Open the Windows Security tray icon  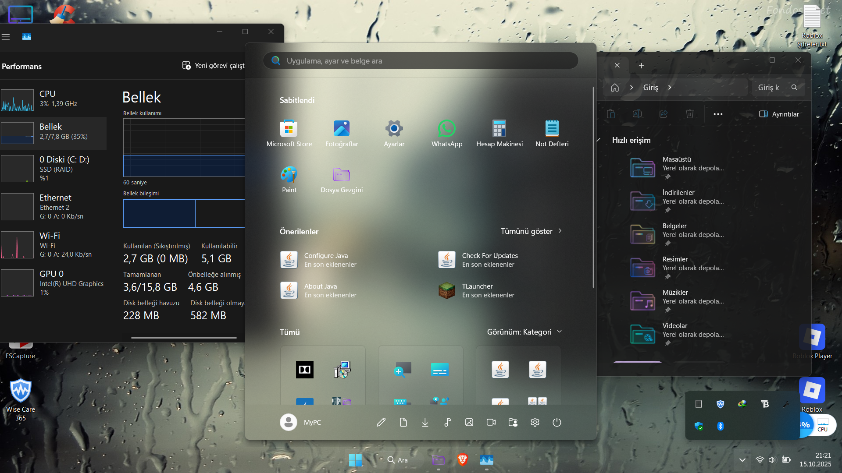point(699,426)
